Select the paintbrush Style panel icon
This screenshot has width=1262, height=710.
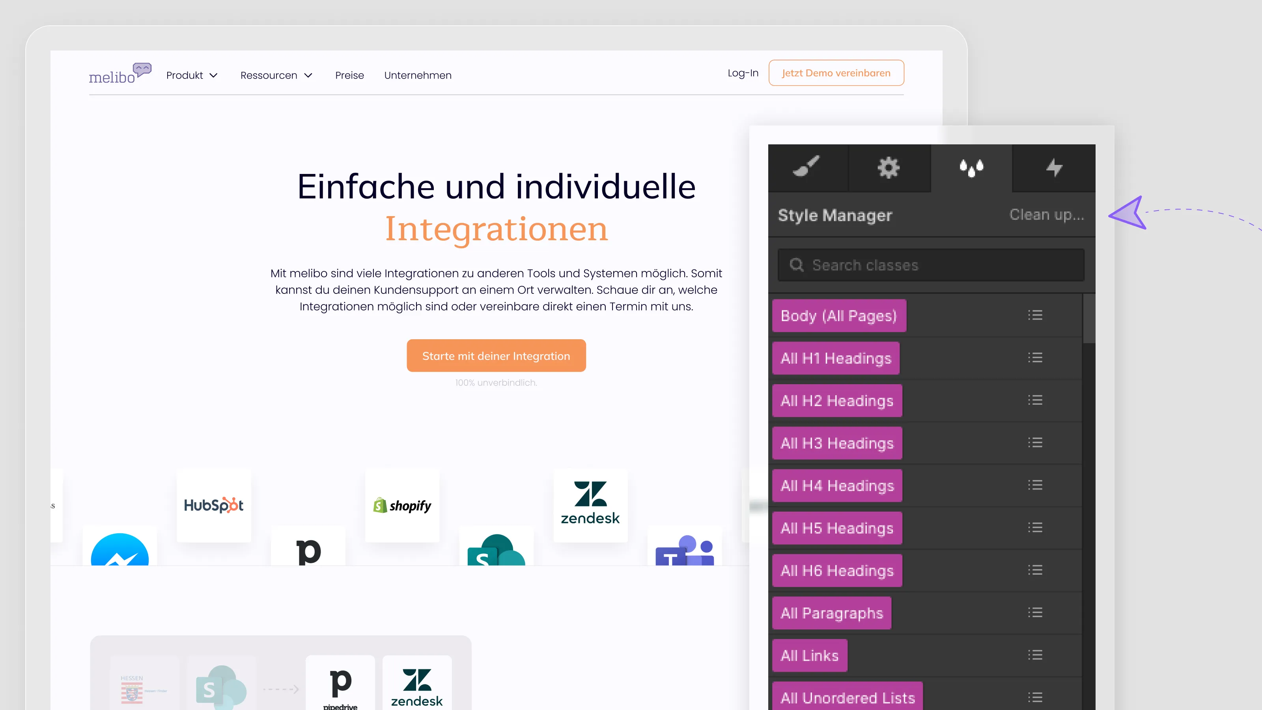click(x=808, y=168)
